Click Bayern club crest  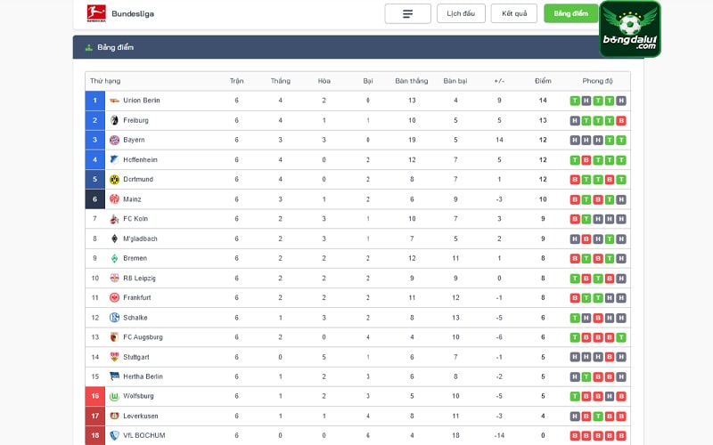pyautogui.click(x=115, y=140)
